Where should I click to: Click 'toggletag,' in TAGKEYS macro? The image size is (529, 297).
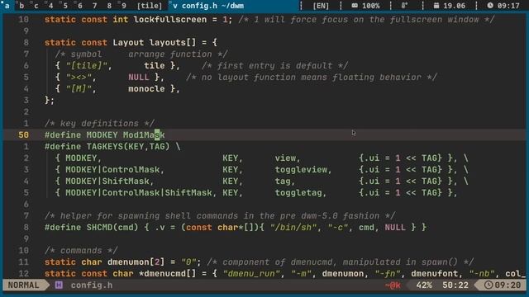[301, 193]
